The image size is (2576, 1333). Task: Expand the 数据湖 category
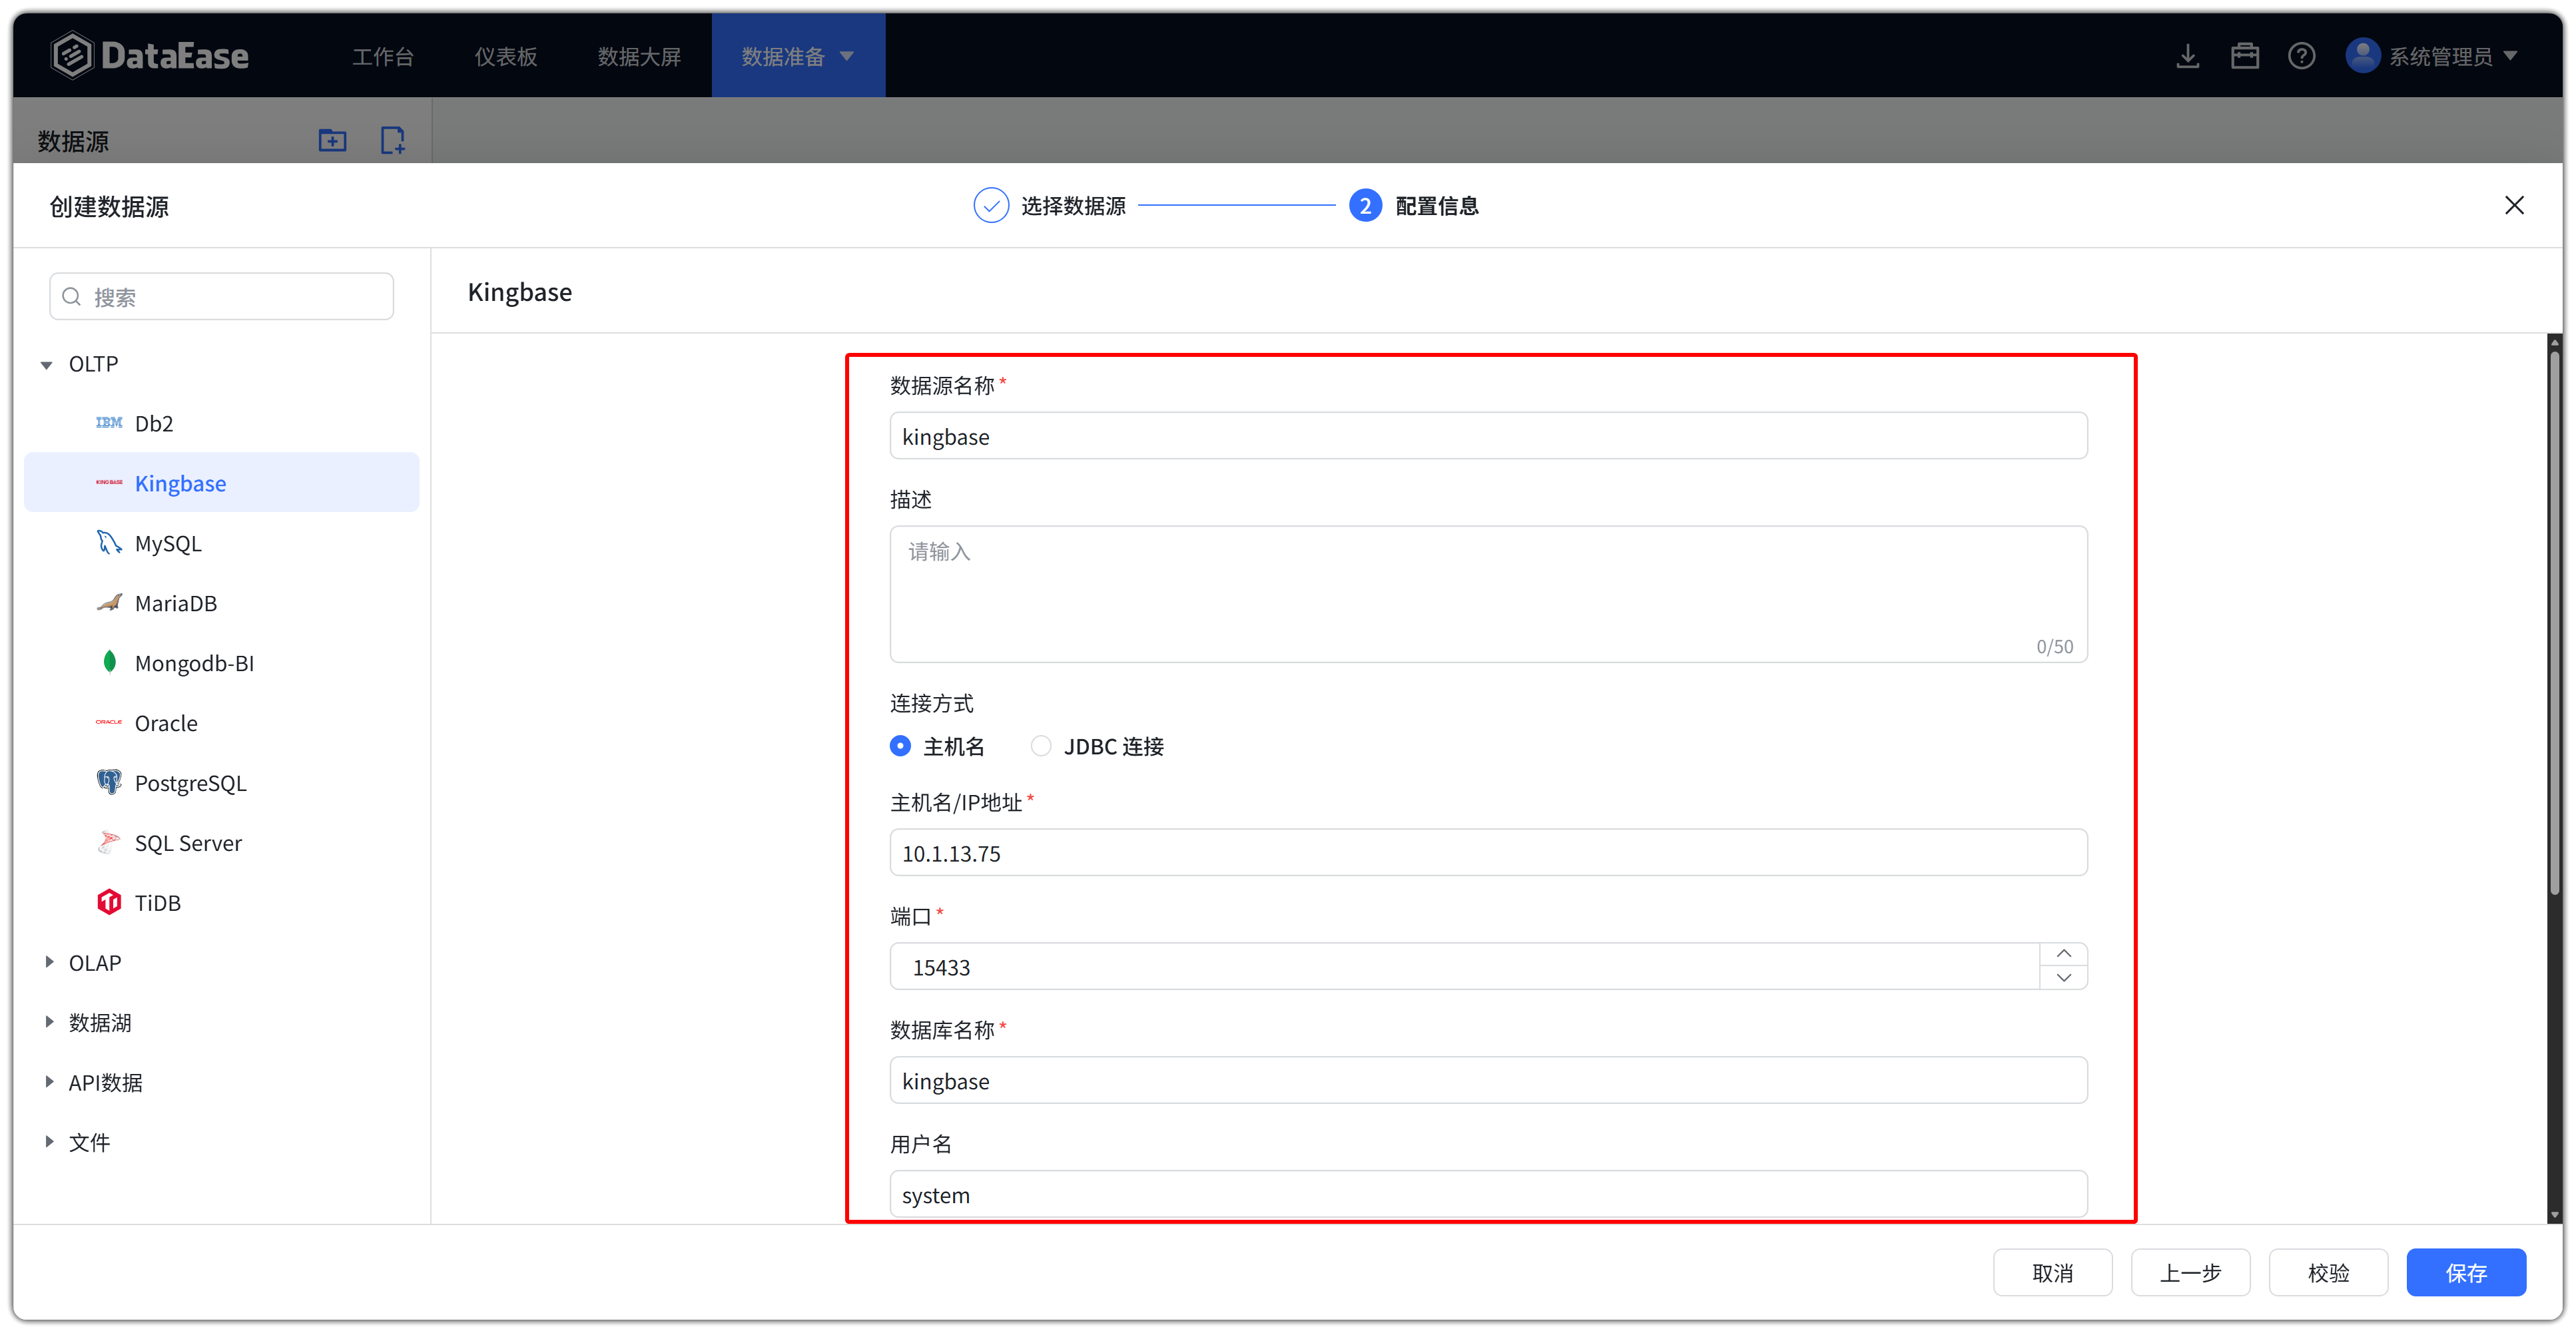pos(49,1022)
